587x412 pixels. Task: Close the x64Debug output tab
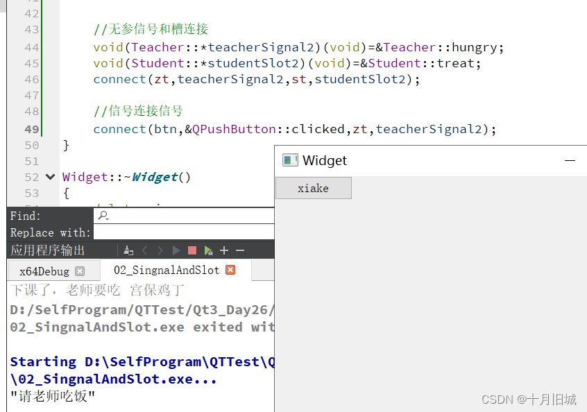(x=80, y=271)
